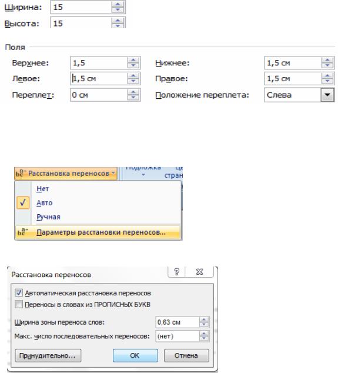This screenshot has width=338, height=373.
Task: Click the Ширина зоны переноса слов field
Action: point(182,322)
